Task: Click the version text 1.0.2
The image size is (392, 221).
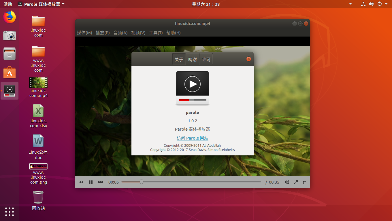Action: [x=193, y=121]
